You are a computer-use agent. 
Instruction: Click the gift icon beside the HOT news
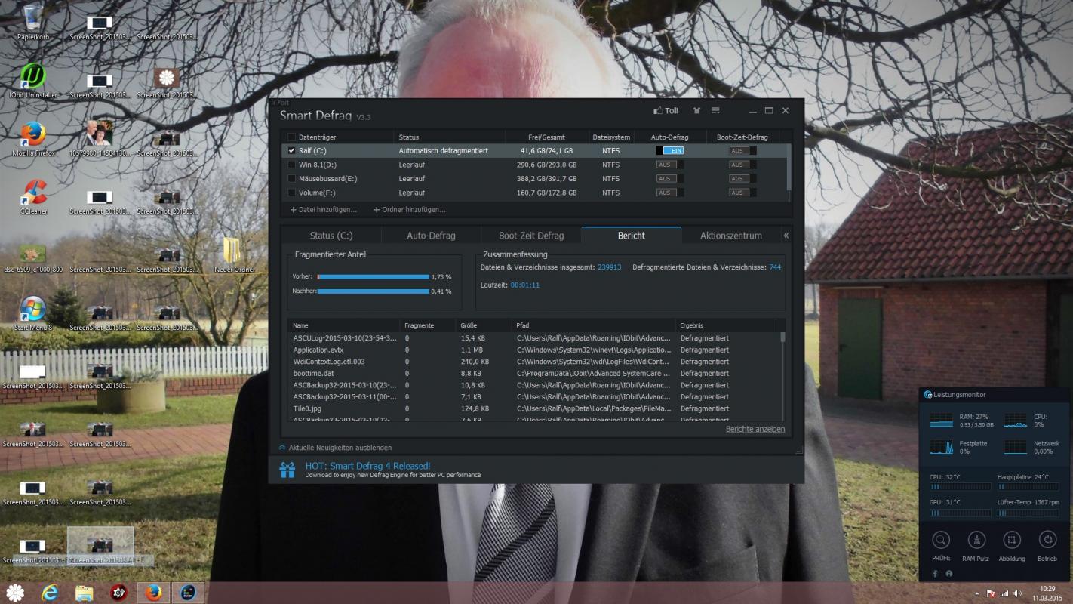point(287,470)
